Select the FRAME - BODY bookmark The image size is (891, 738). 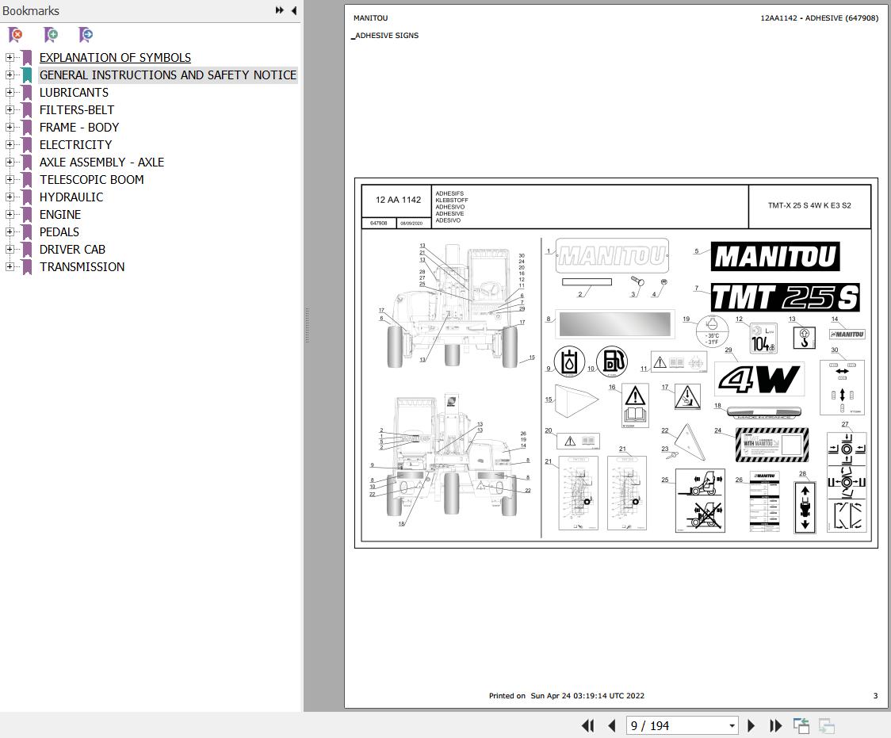79,128
